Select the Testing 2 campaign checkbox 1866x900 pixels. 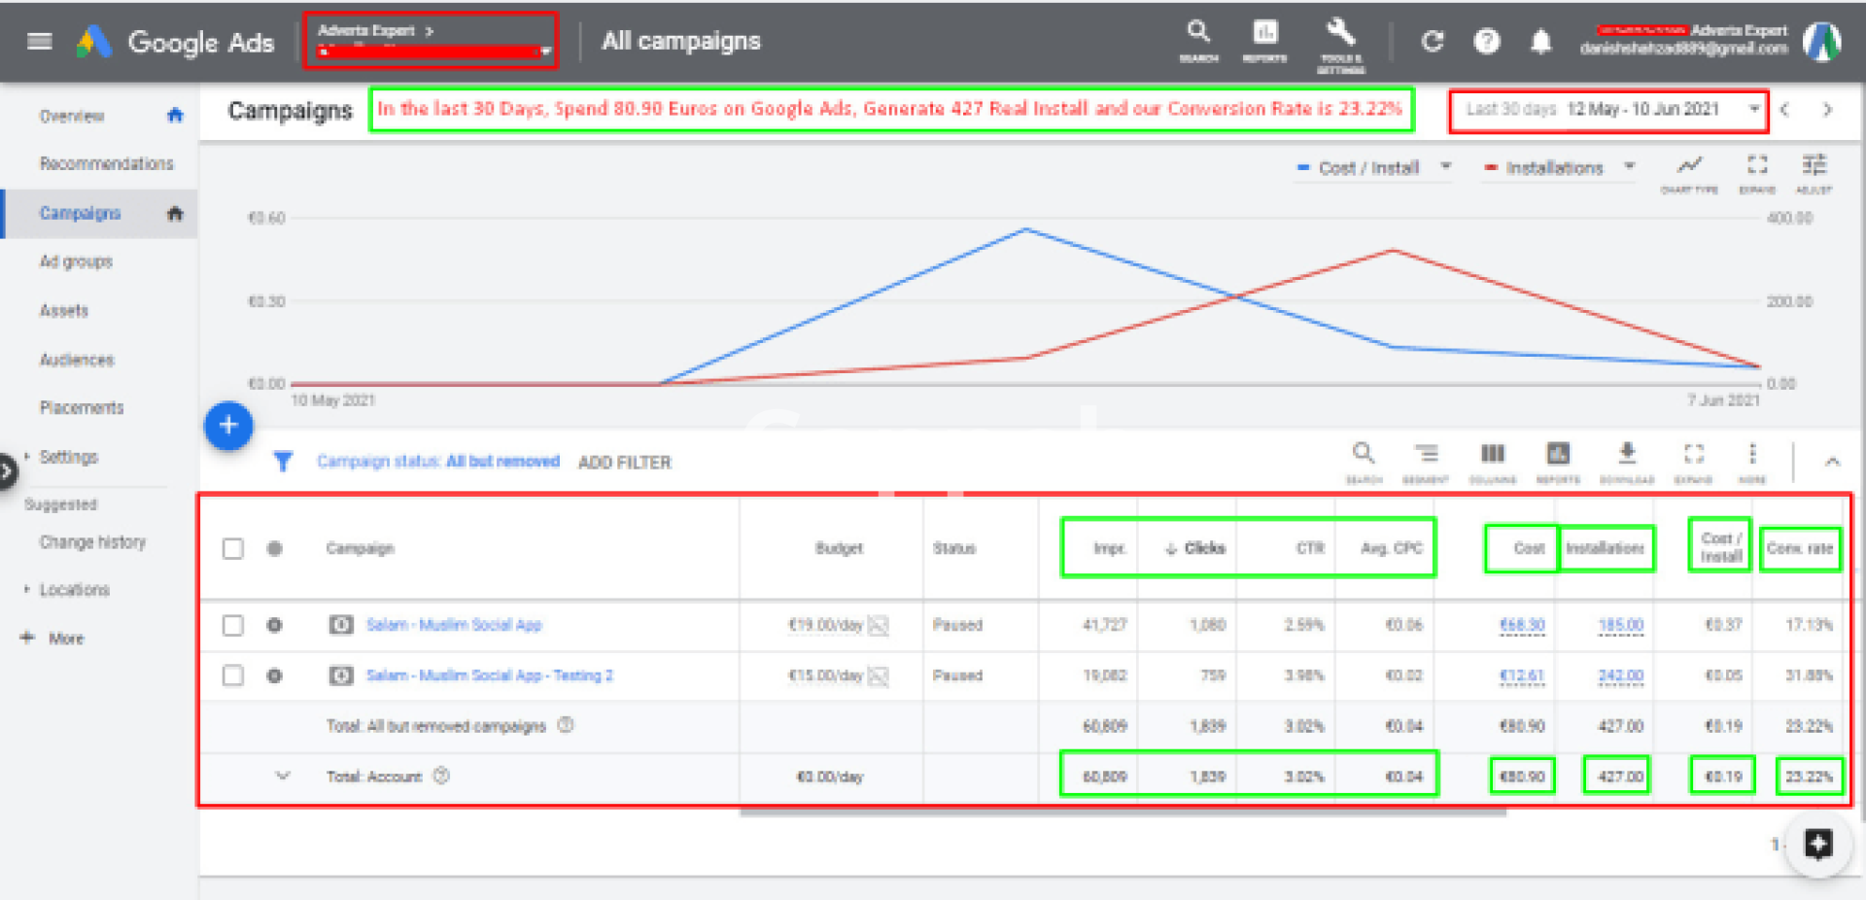[233, 675]
